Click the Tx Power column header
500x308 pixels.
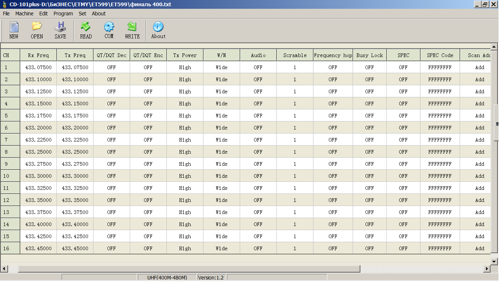185,55
